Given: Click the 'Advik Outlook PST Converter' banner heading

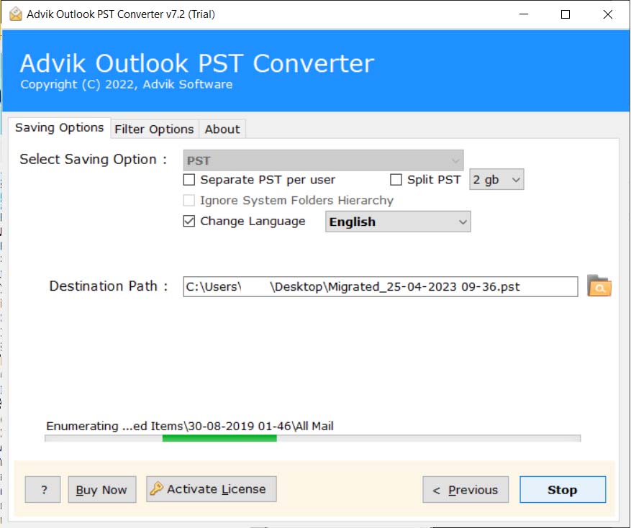Looking at the screenshot, I should point(197,63).
